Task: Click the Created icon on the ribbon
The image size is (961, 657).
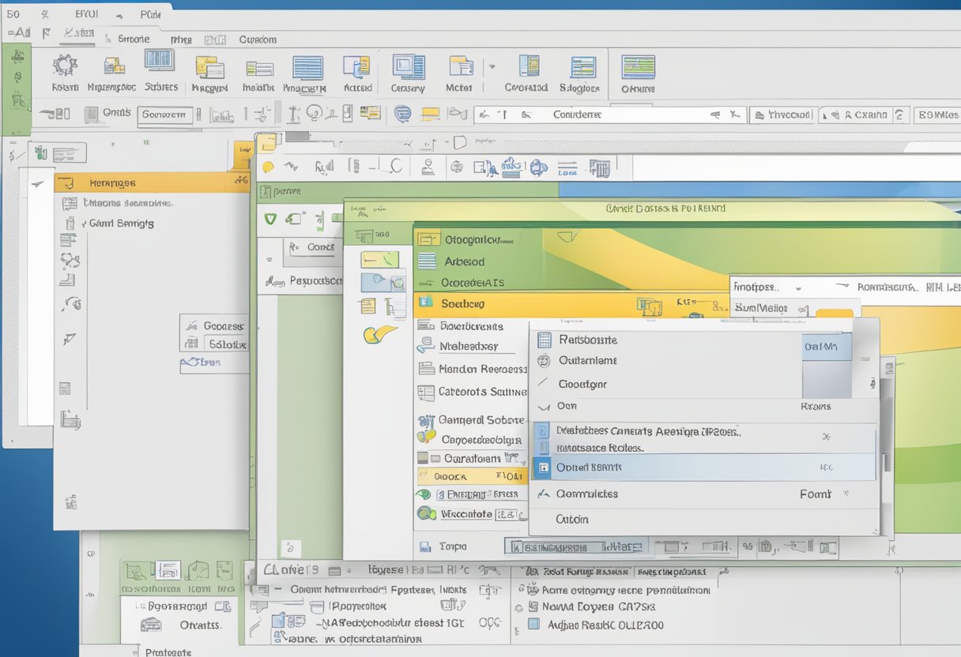Action: pyautogui.click(x=526, y=71)
